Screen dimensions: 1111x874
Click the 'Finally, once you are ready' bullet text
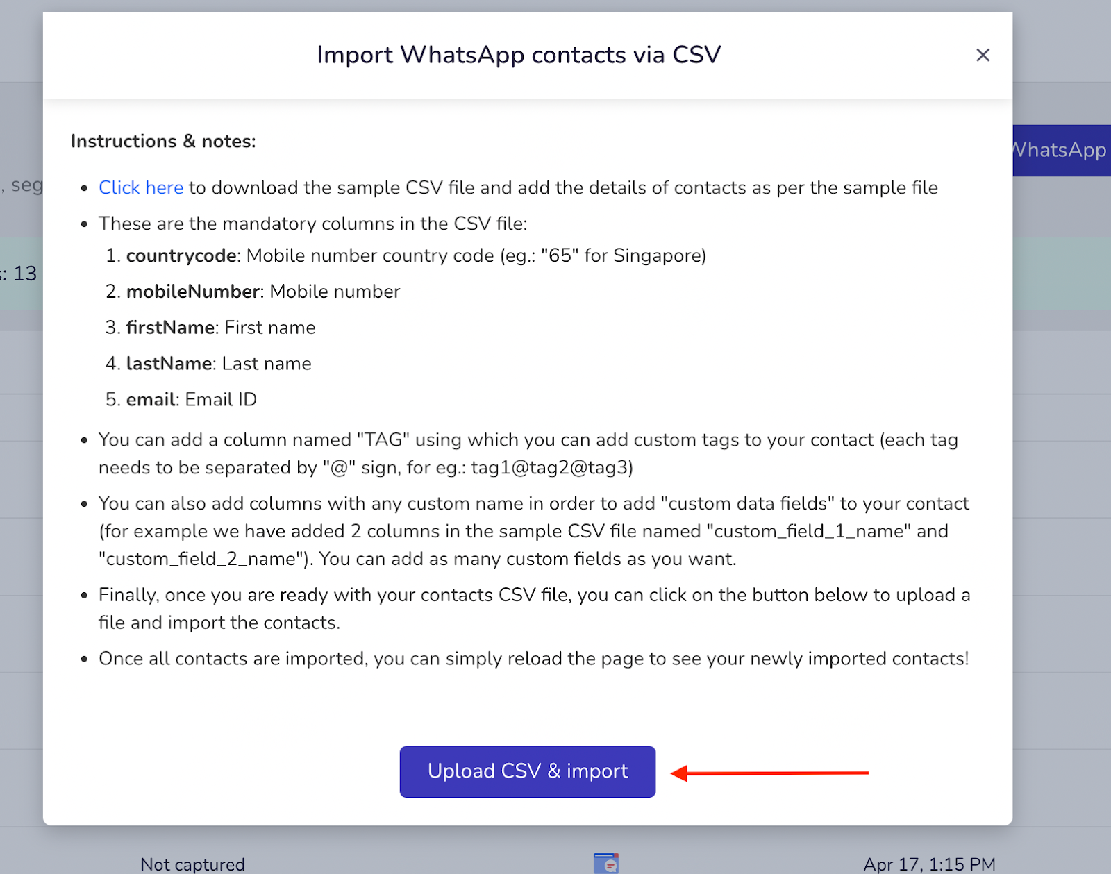[x=535, y=609]
